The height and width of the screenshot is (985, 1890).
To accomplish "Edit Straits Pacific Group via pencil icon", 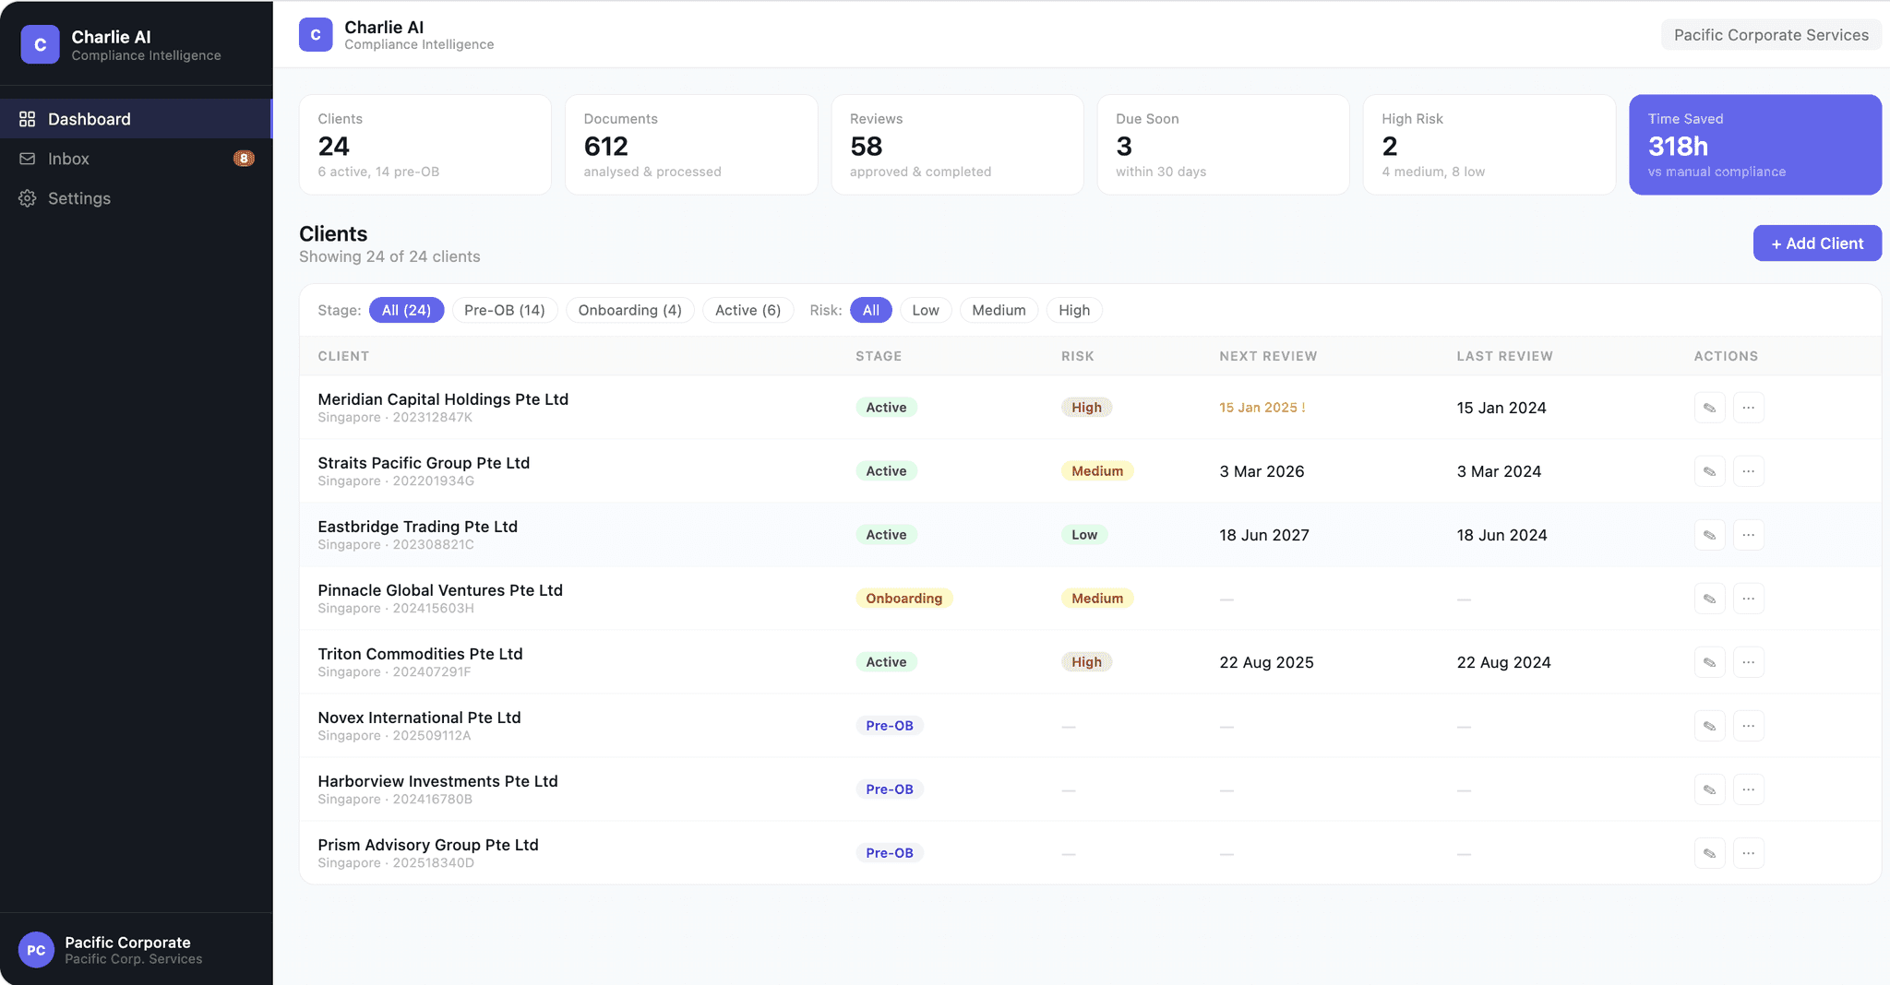I will point(1709,471).
